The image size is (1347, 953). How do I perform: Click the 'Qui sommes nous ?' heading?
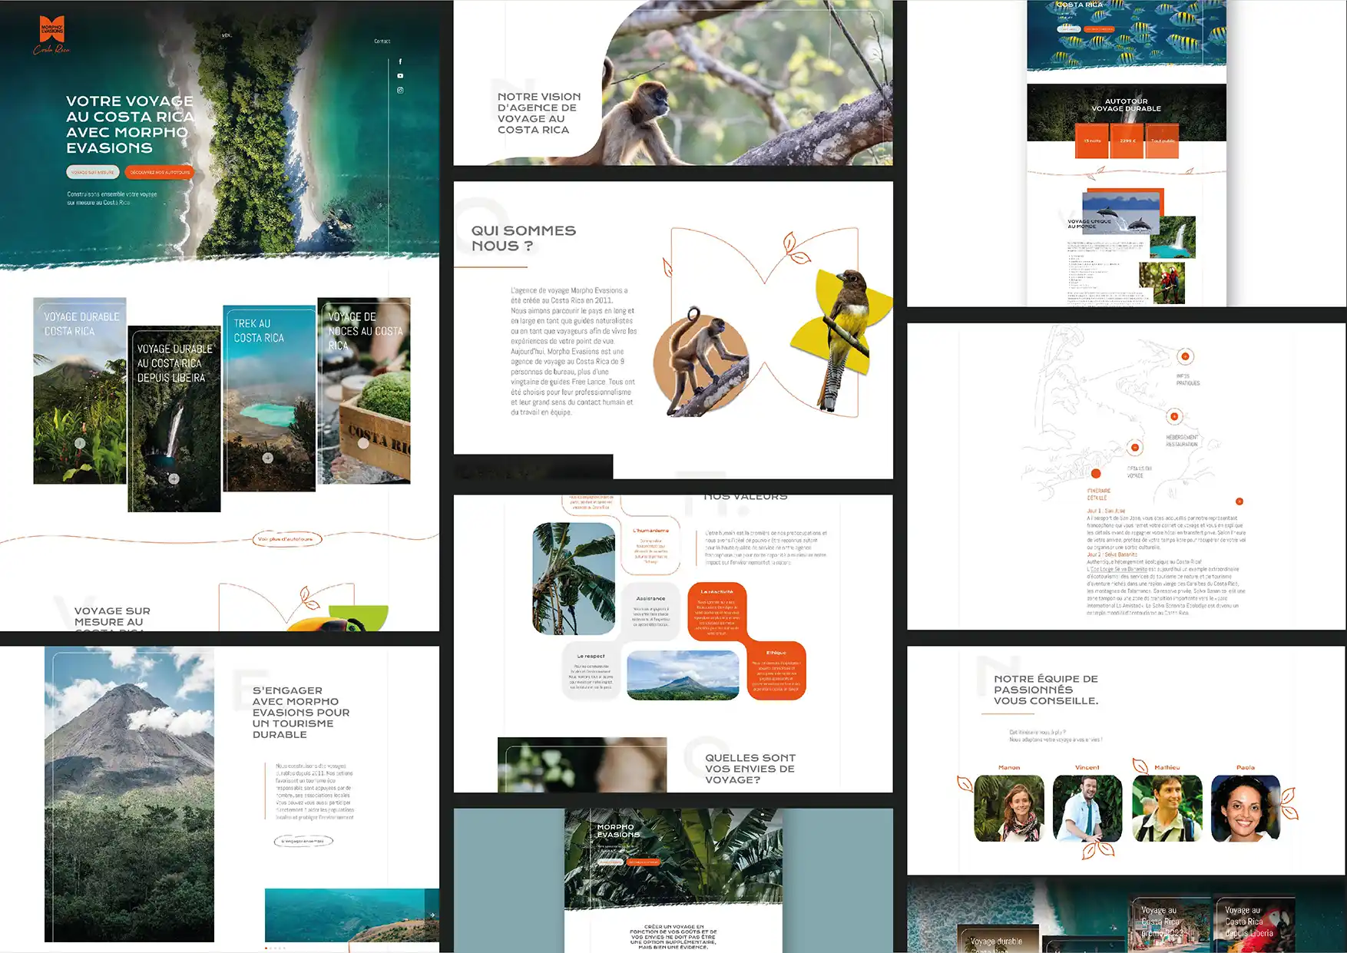(523, 238)
